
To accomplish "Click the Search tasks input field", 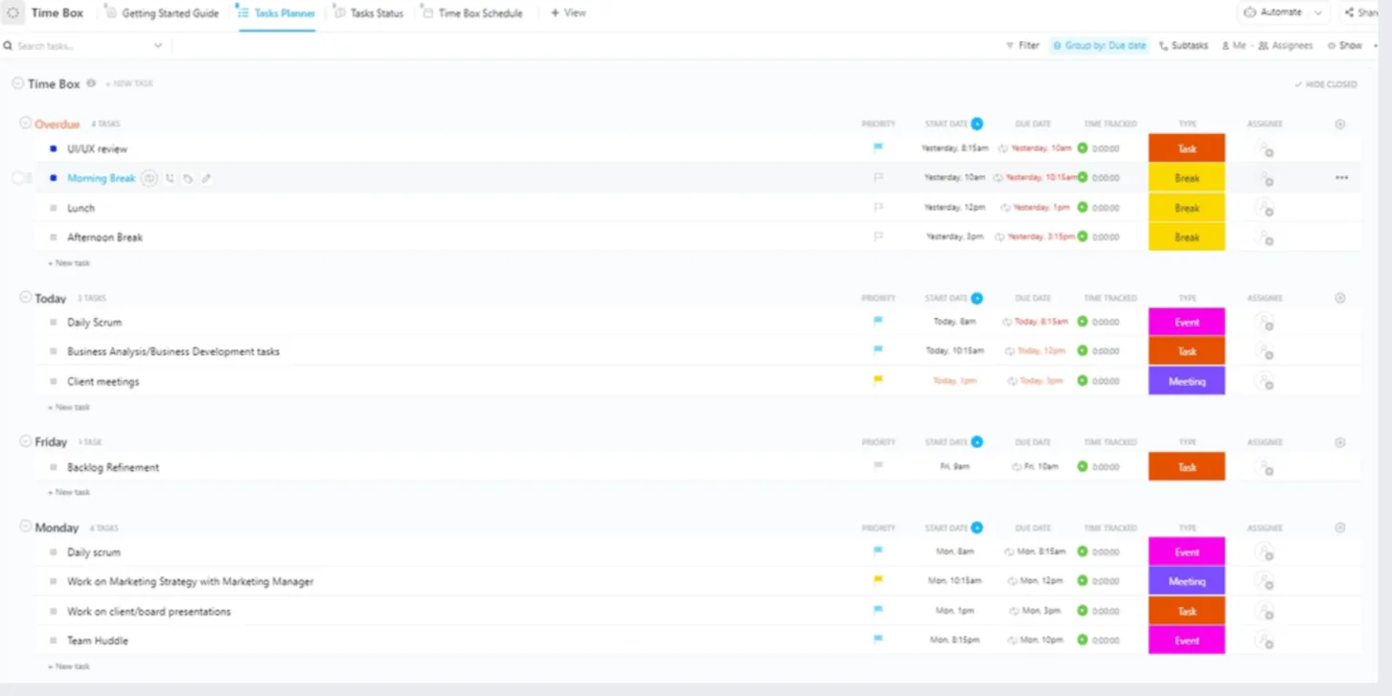I will point(84,46).
